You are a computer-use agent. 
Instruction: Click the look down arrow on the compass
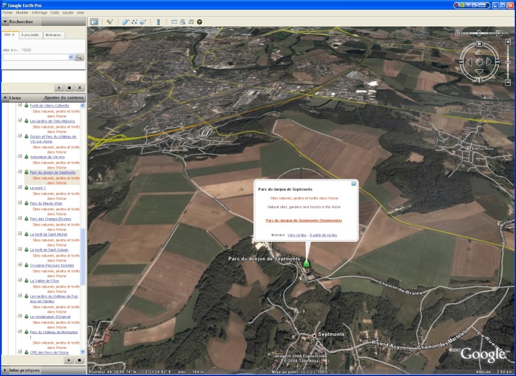point(479,71)
